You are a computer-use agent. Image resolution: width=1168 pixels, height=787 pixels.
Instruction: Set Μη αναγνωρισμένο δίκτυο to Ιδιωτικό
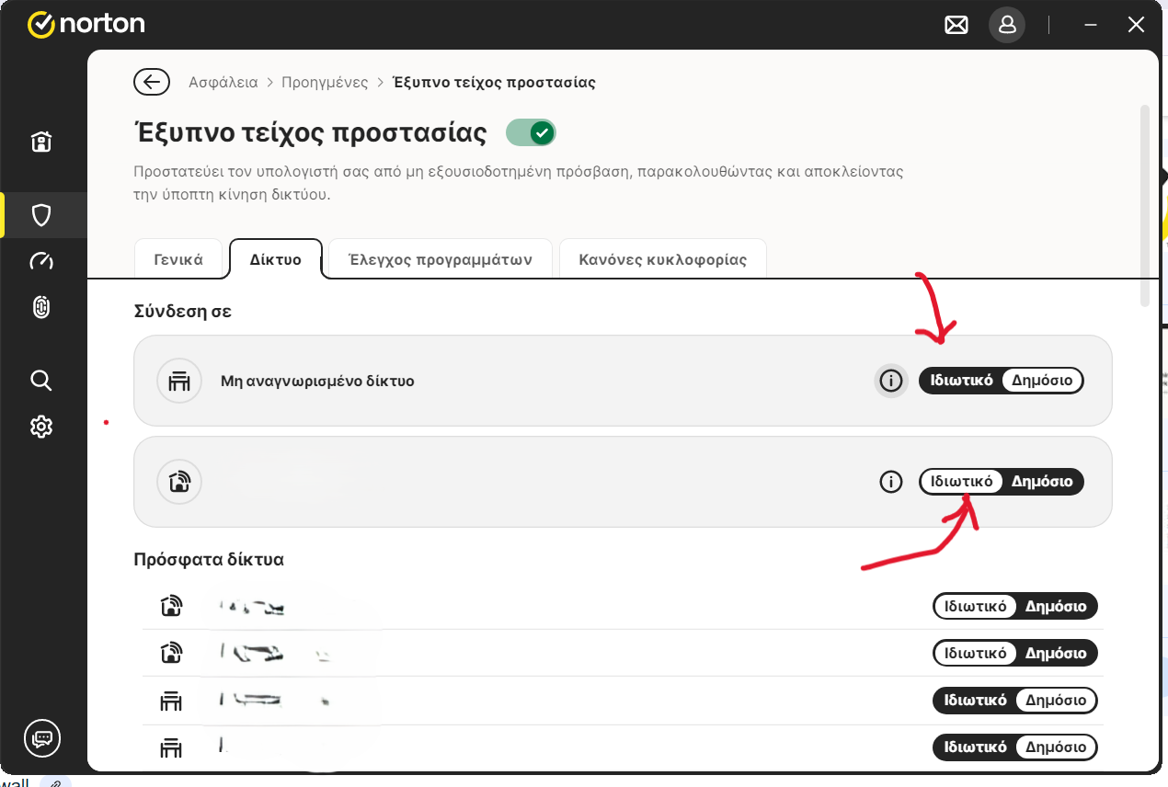(961, 381)
